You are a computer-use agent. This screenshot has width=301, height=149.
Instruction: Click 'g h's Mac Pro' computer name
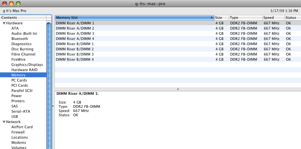(15, 11)
